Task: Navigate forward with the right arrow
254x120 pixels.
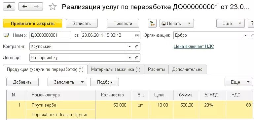Action: [37, 7]
